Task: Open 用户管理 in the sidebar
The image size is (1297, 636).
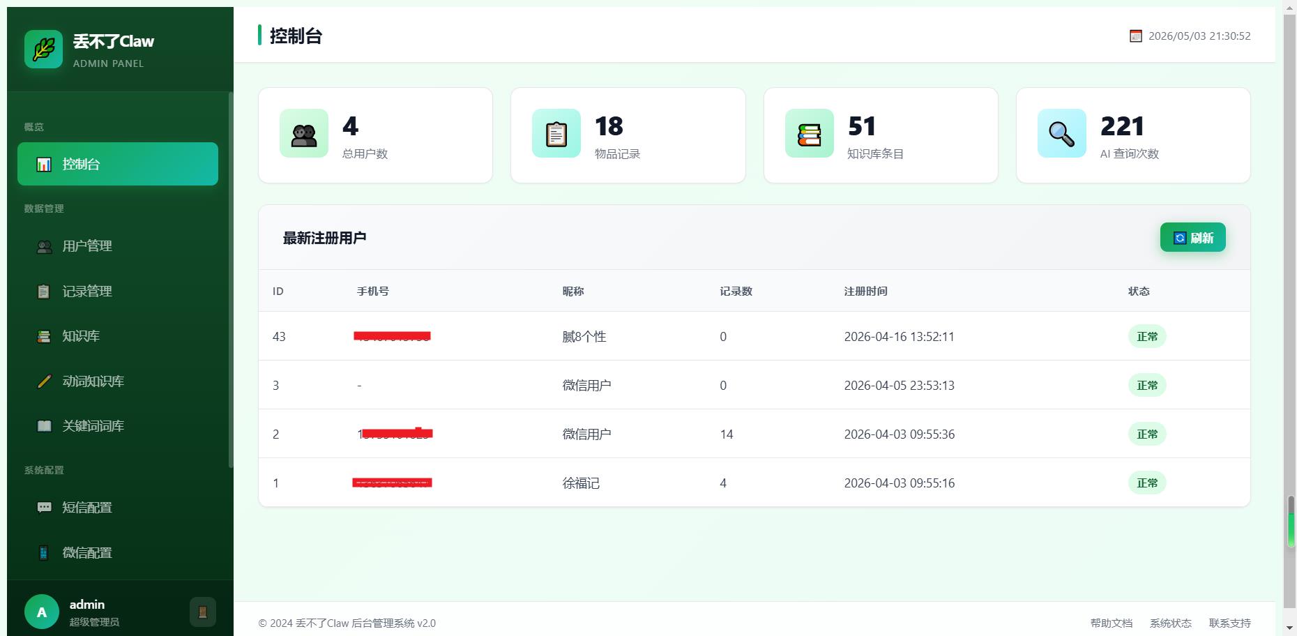Action: click(x=118, y=246)
